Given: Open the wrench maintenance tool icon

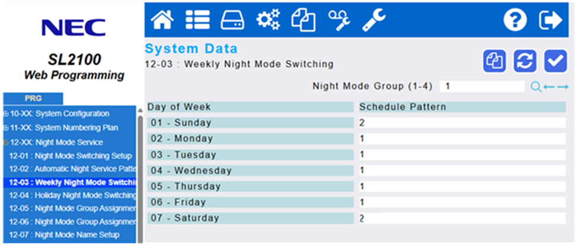Looking at the screenshot, I should point(373,20).
